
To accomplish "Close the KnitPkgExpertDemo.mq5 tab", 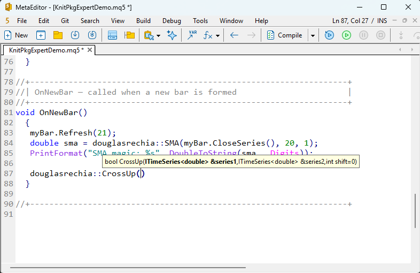I will [90, 50].
